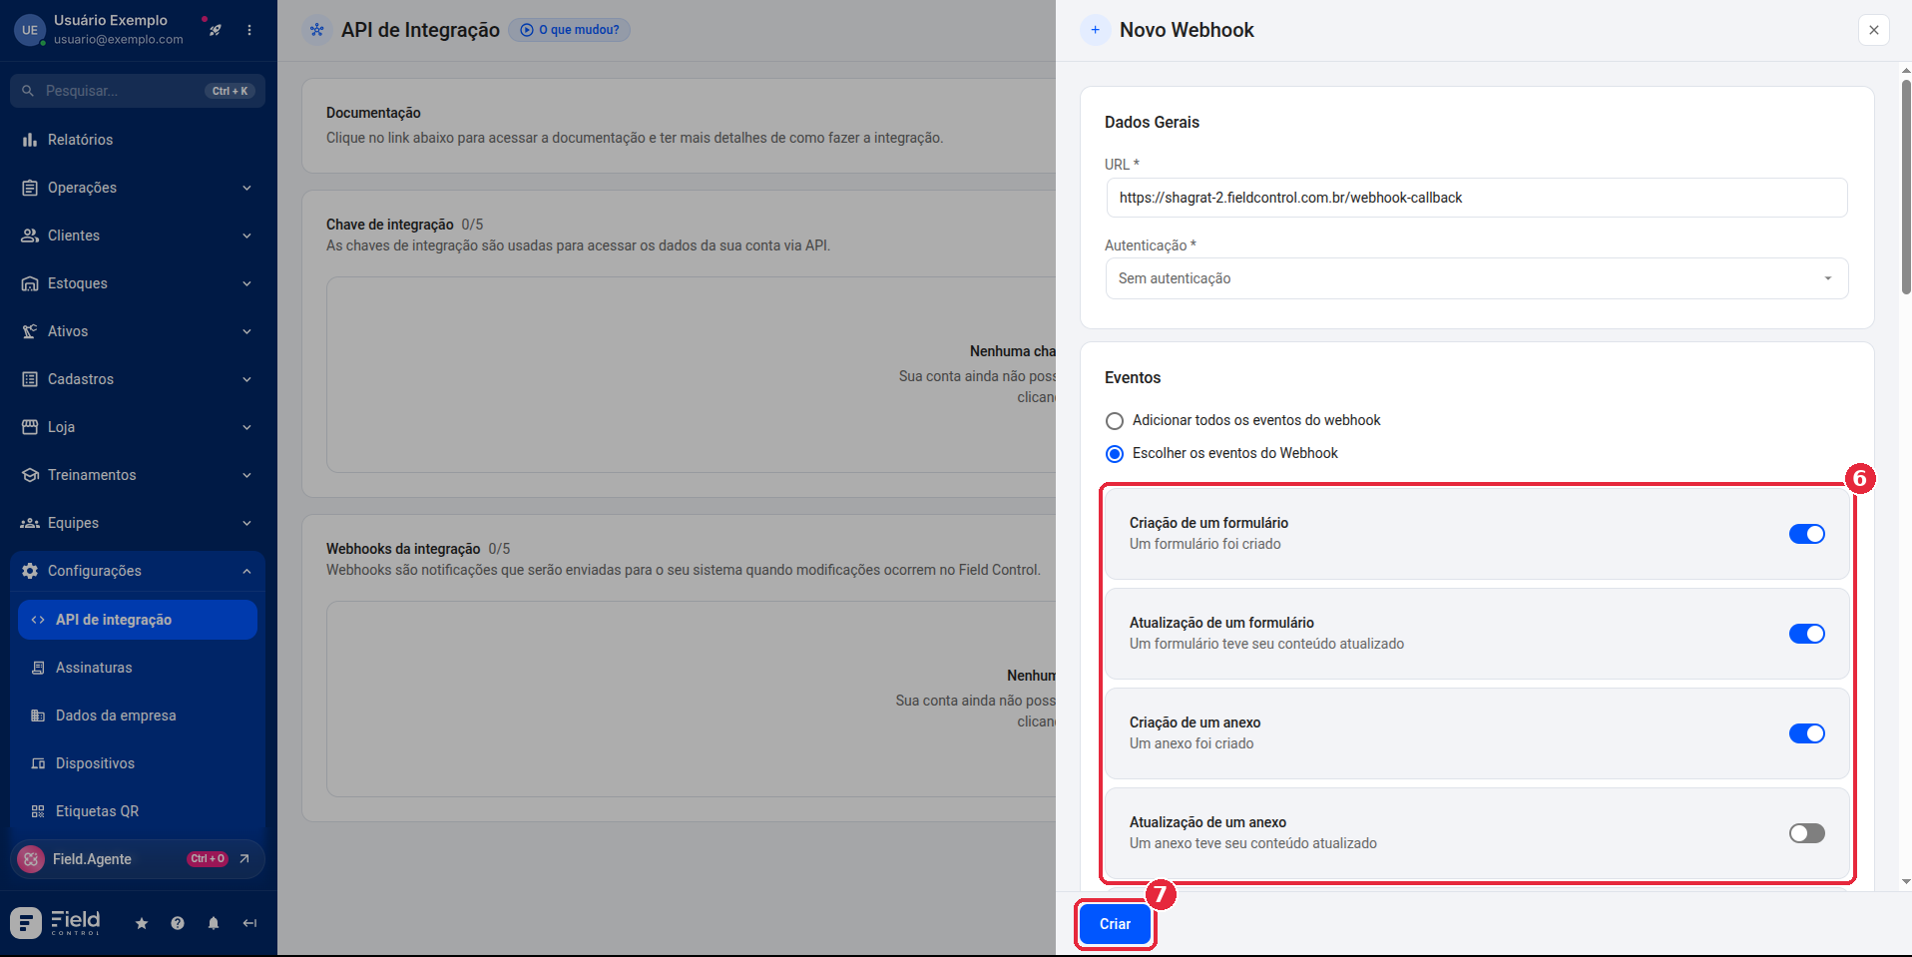Turn off the Atualização de um formulário toggle
This screenshot has height=957, width=1912.
pyautogui.click(x=1806, y=634)
